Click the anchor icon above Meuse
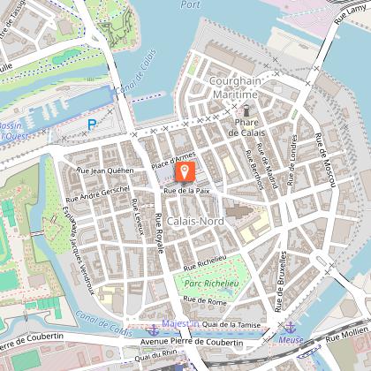Viewport: 371px width, 371px height. (290, 327)
